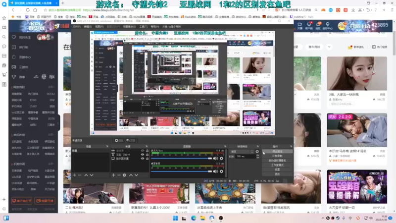Toggle visibility of the text (GDI+) source
Image resolution: width=396 pixels, height=223 pixels.
(143, 155)
